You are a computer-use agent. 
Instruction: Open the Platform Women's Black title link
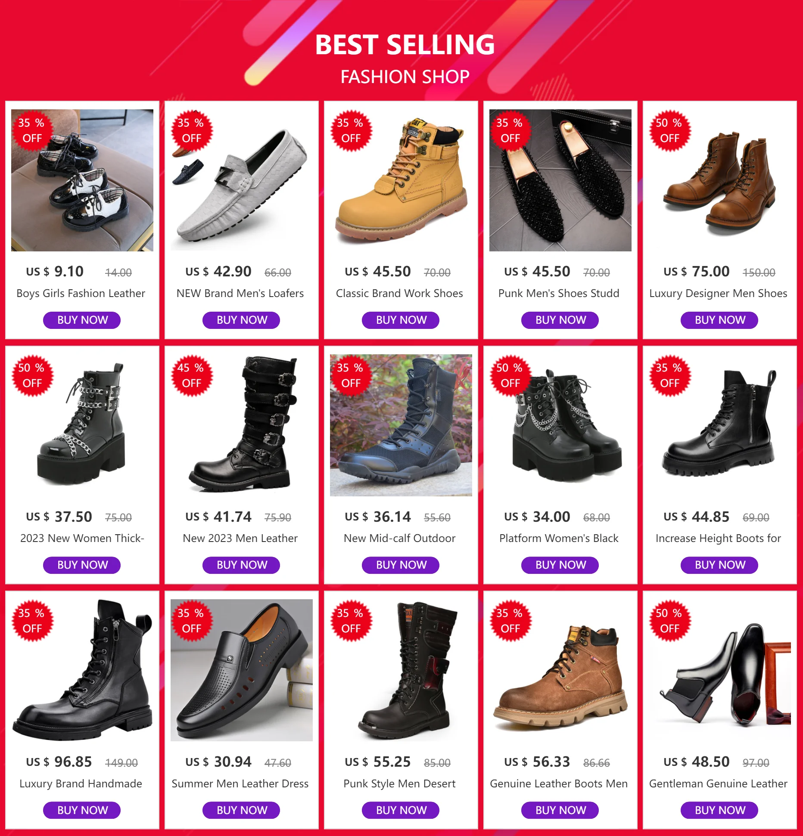[x=559, y=539]
